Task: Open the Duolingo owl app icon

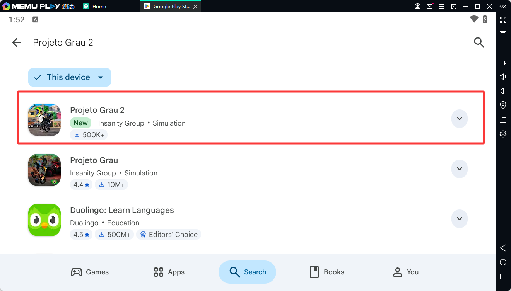Action: 44,220
